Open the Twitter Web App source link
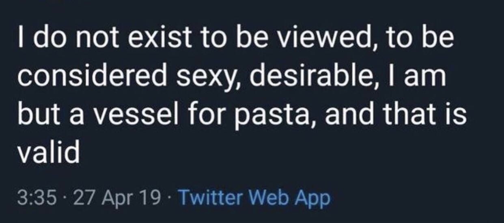The image size is (504, 223). click(254, 198)
